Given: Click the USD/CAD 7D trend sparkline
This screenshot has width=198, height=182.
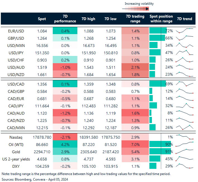Looking at the screenshot, I should coord(185,84).
